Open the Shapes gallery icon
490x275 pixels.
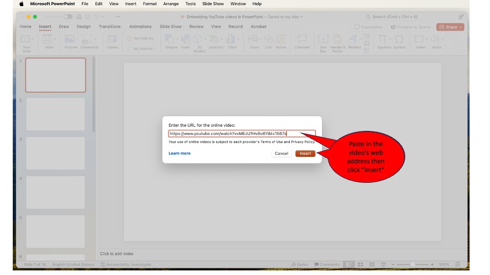tap(169, 39)
